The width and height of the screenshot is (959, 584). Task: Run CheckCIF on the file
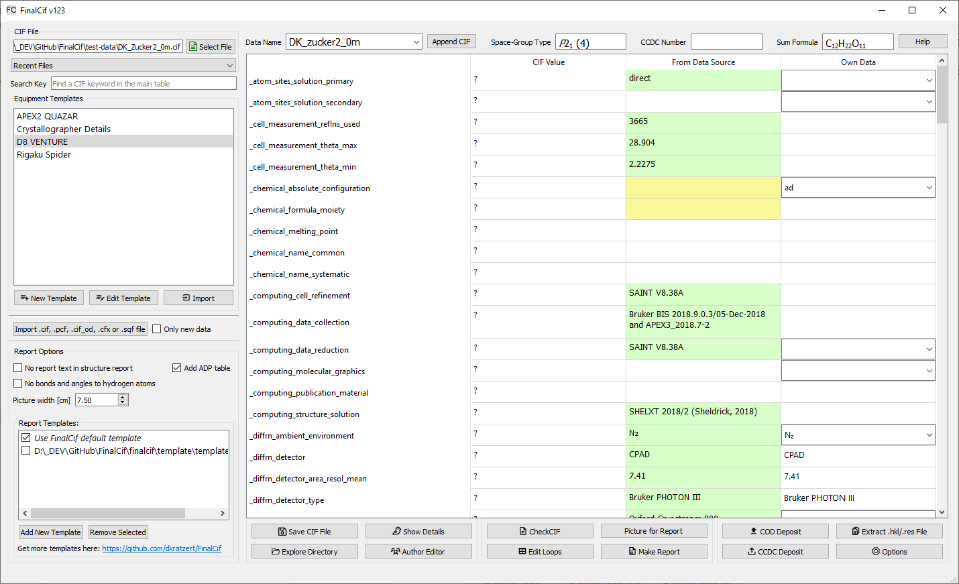(540, 532)
